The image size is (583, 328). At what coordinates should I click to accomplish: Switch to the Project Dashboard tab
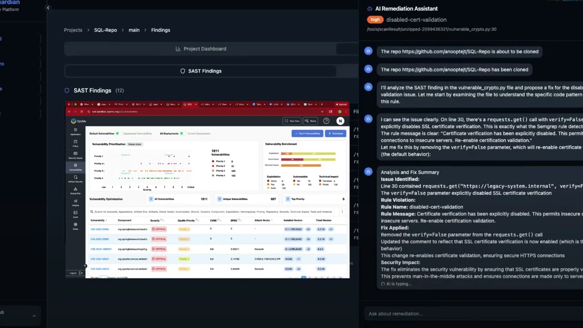point(200,49)
